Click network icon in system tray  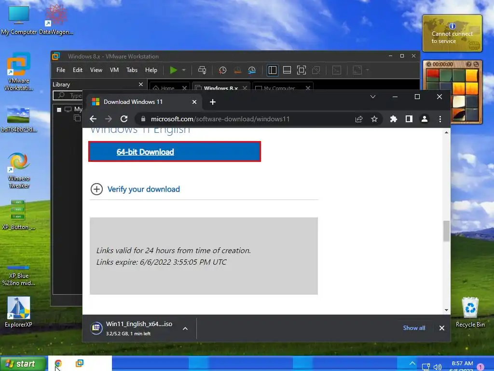pos(425,367)
